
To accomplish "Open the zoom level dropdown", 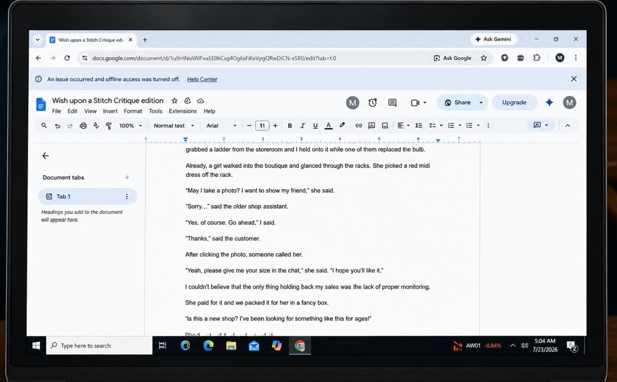I will point(130,125).
